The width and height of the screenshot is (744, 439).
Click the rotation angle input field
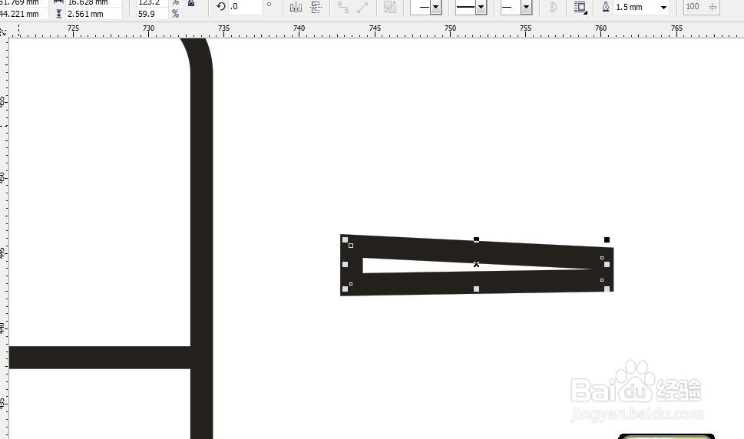tap(245, 7)
